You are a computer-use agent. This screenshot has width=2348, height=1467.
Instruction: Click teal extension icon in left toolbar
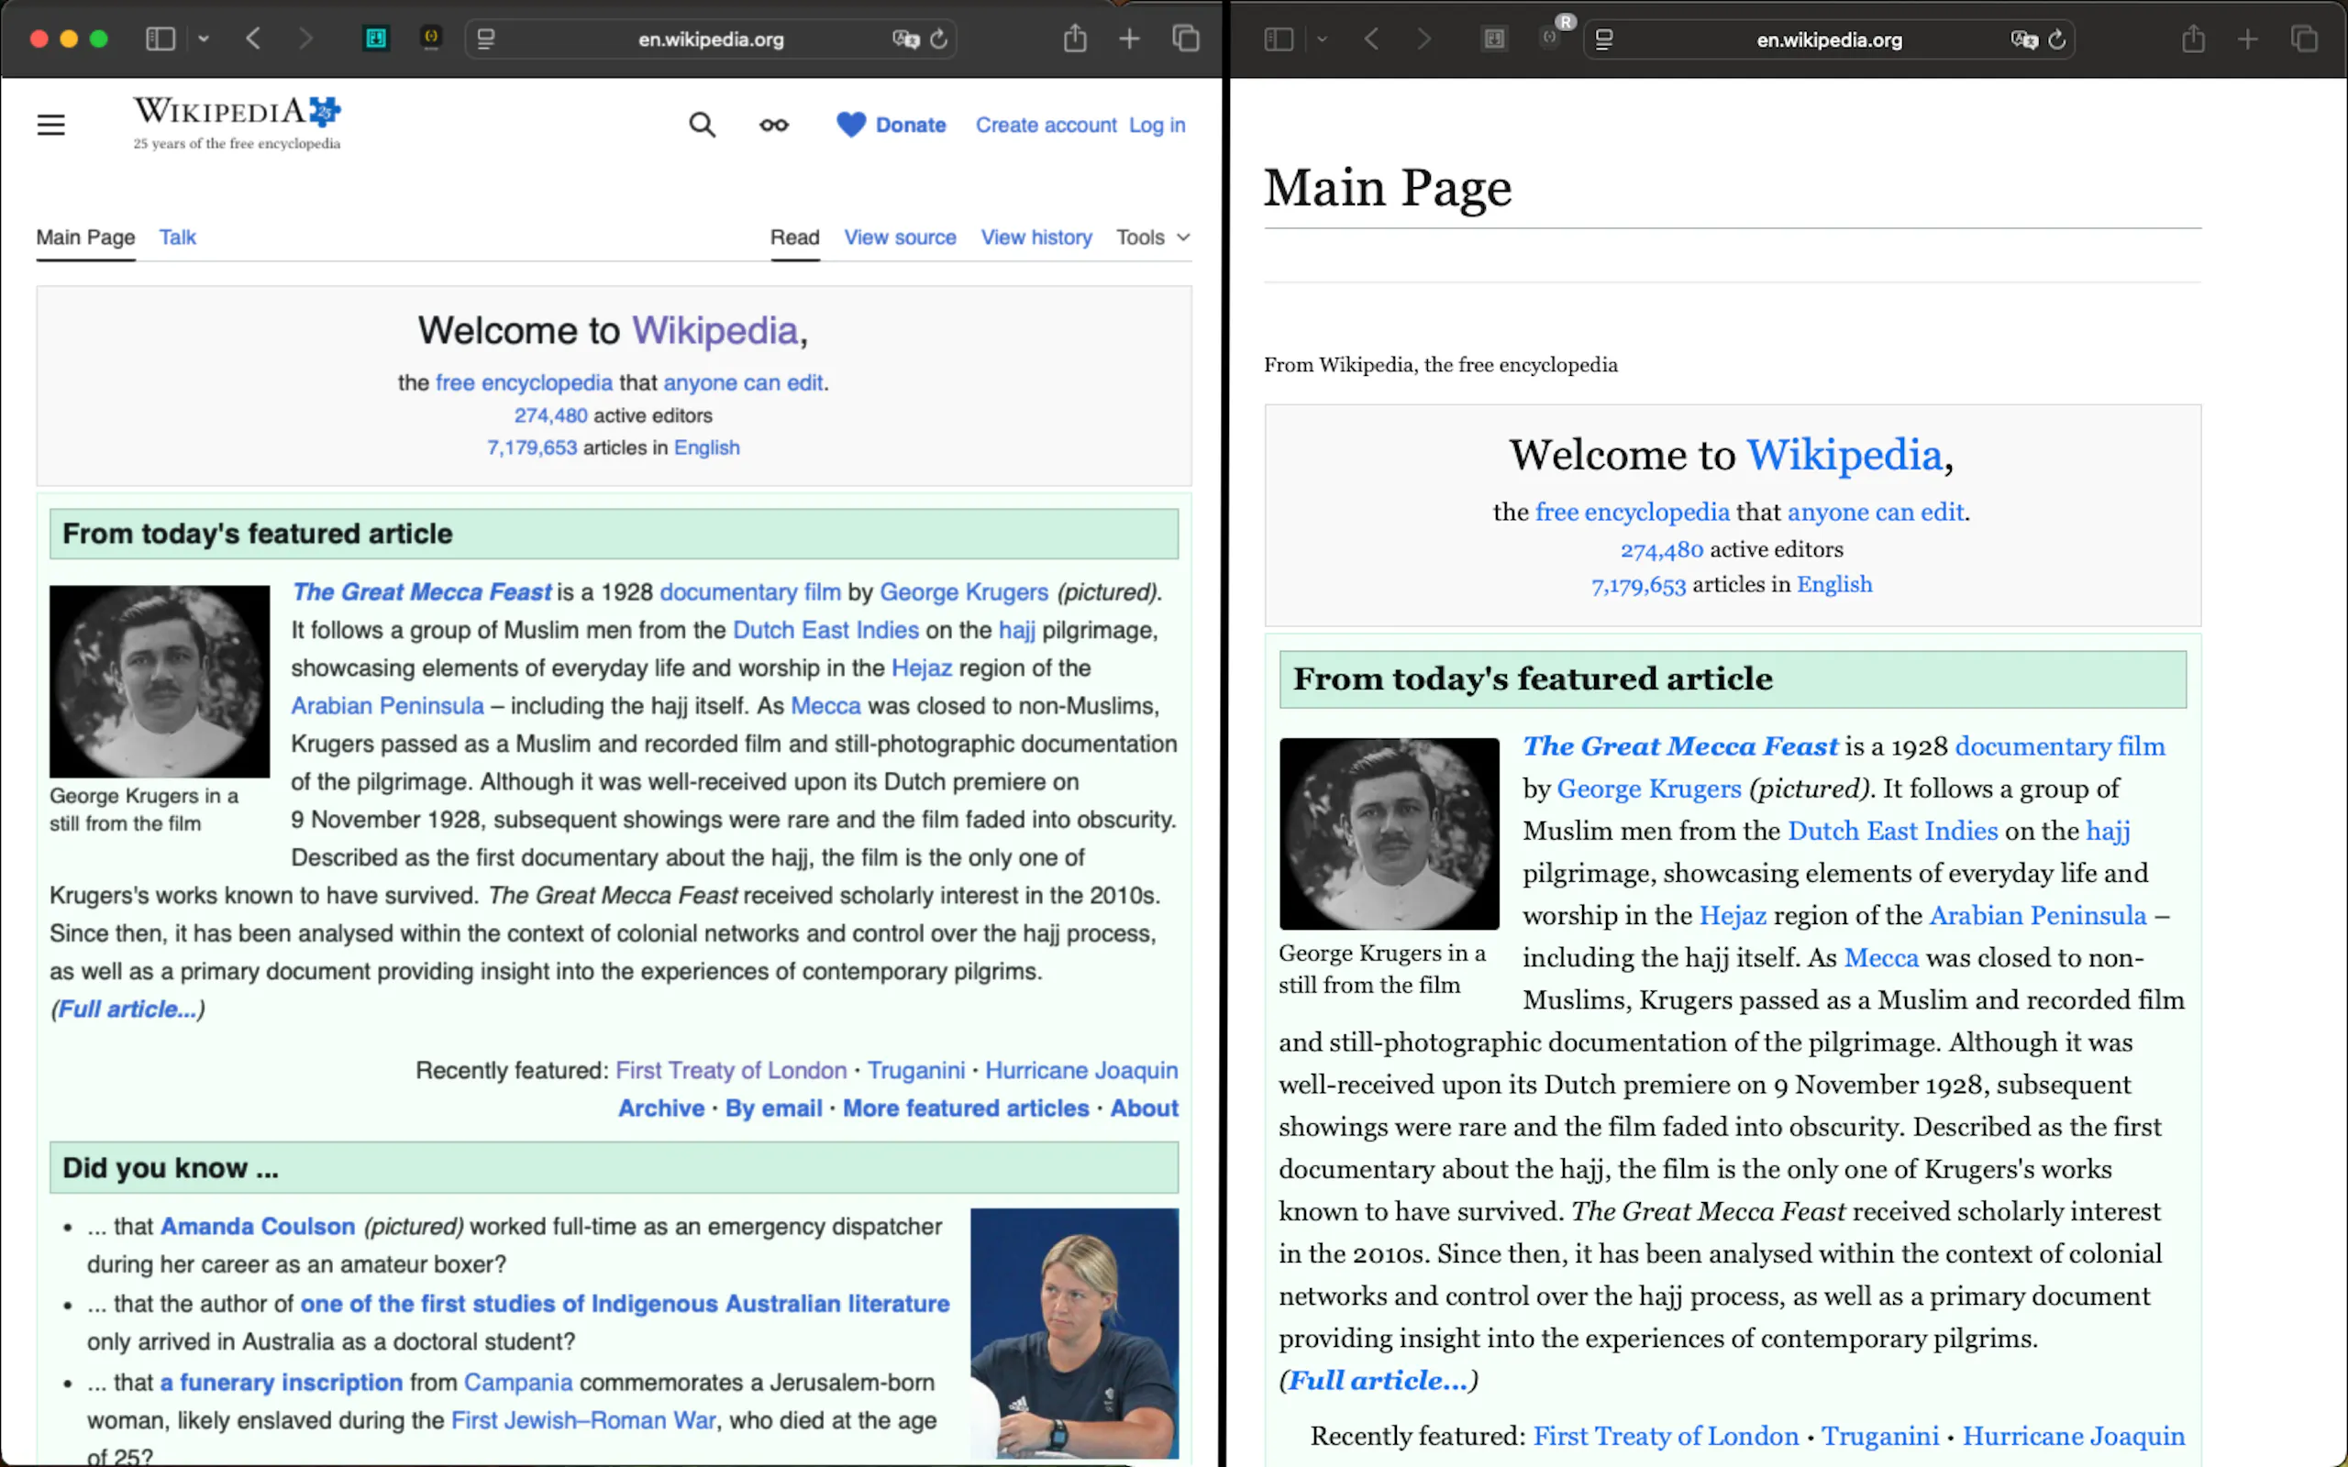375,39
